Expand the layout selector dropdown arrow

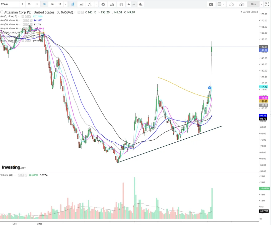(x=224, y=4)
